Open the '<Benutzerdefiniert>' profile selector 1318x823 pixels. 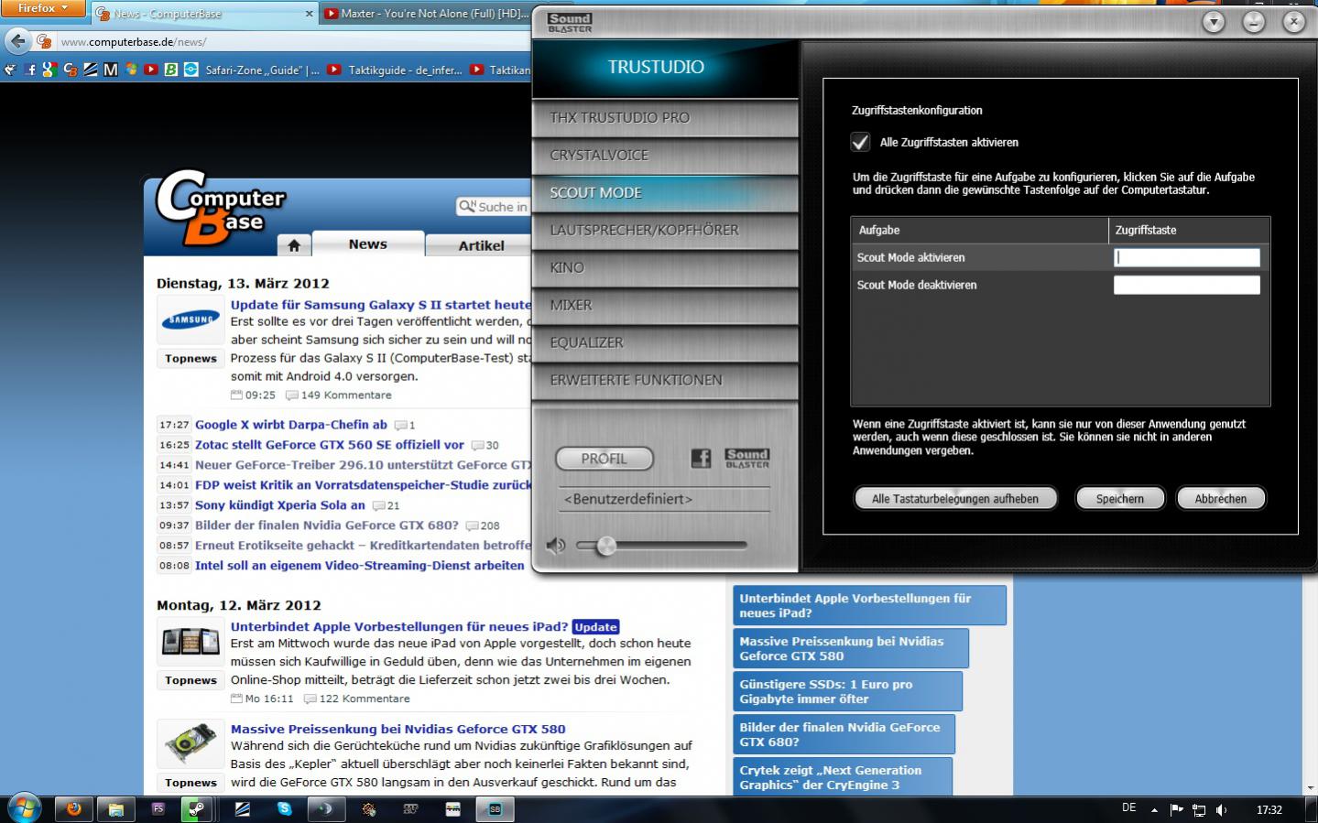point(664,499)
